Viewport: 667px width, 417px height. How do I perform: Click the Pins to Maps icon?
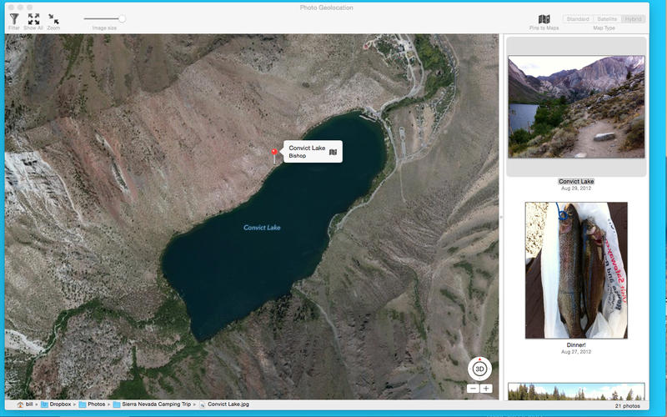pyautogui.click(x=544, y=19)
